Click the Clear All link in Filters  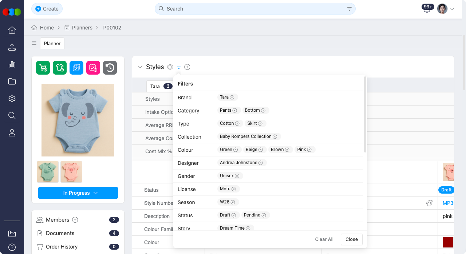click(324, 239)
